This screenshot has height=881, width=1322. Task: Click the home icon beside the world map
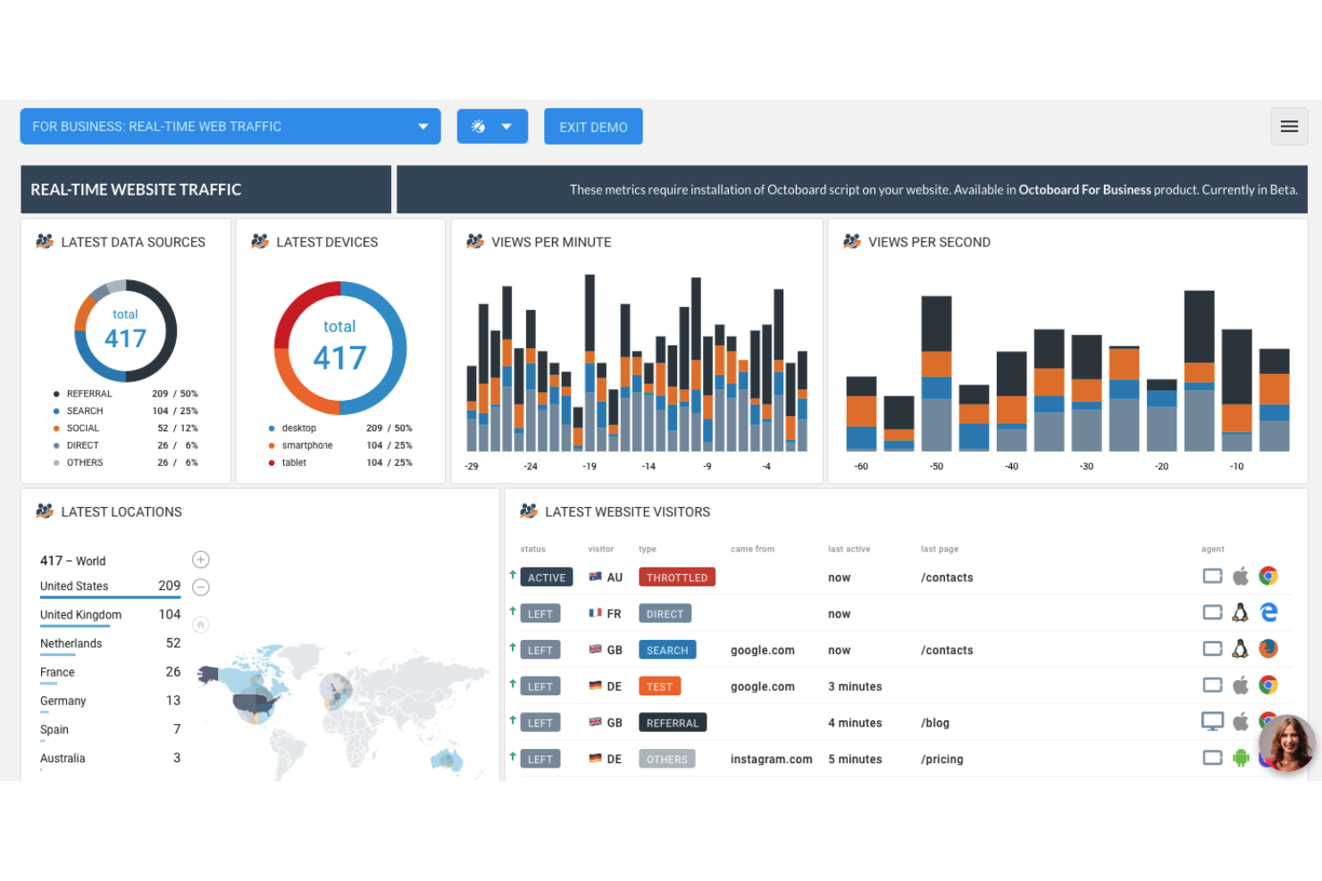(200, 623)
